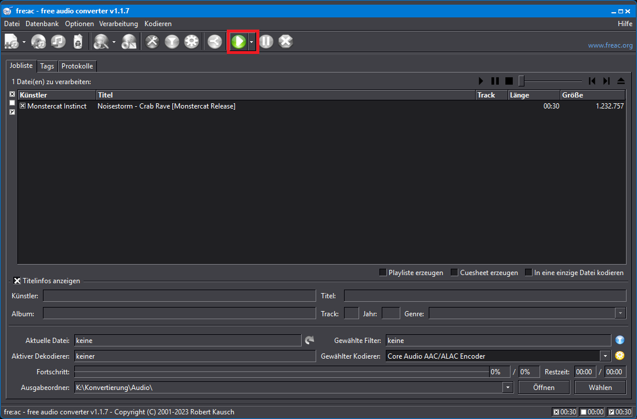Click the Wählen button
Viewport: 637px width, 419px height.
[600, 387]
